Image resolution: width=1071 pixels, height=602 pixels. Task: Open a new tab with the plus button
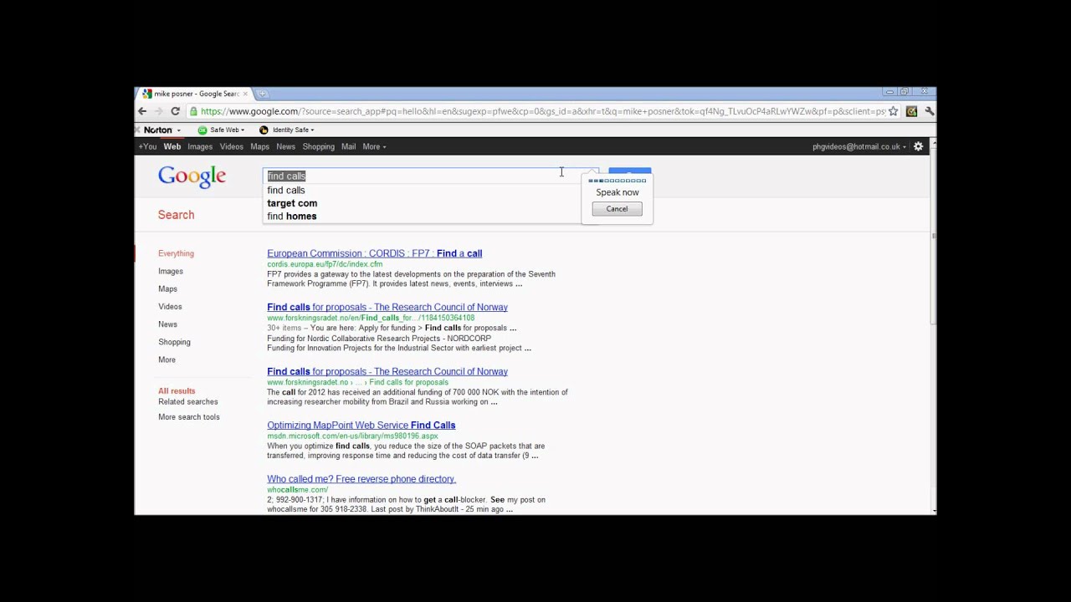(262, 94)
